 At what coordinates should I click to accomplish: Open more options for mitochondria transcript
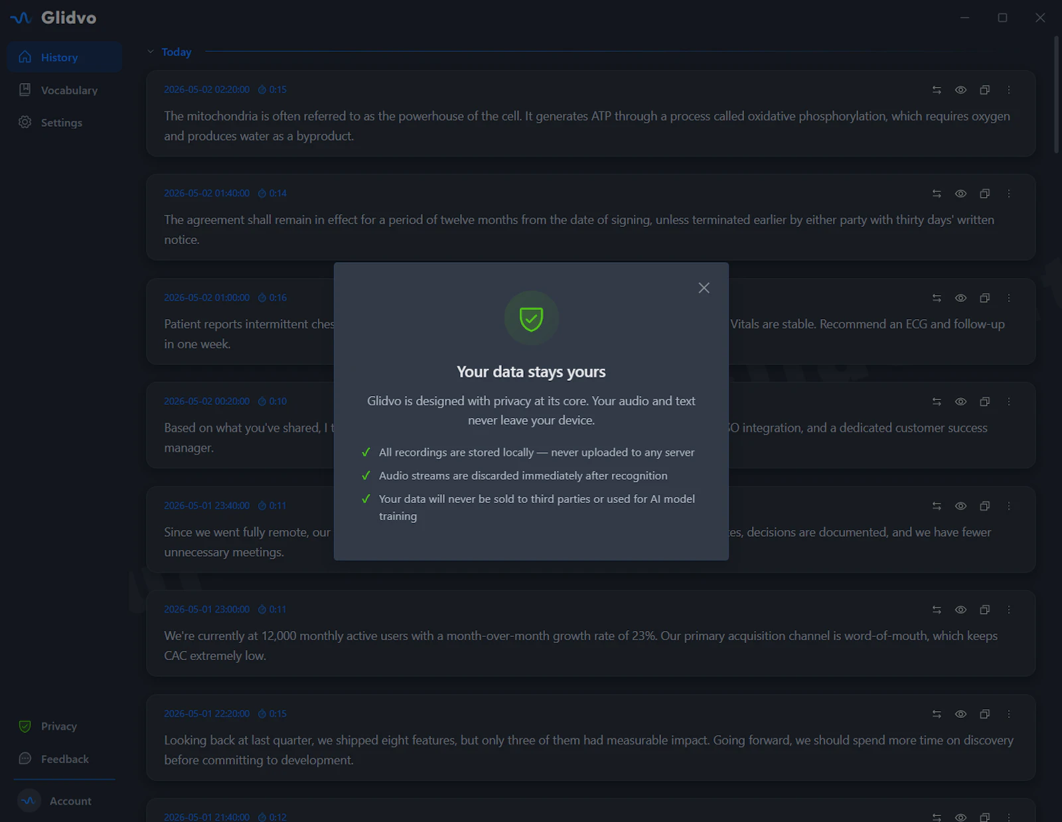pos(1008,90)
